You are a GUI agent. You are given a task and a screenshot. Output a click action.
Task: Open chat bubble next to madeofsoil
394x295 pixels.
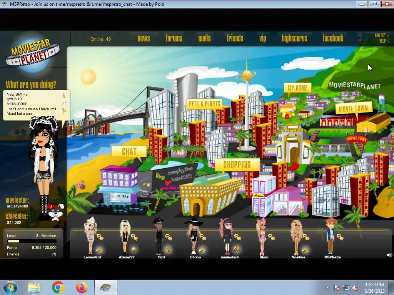click(x=237, y=237)
